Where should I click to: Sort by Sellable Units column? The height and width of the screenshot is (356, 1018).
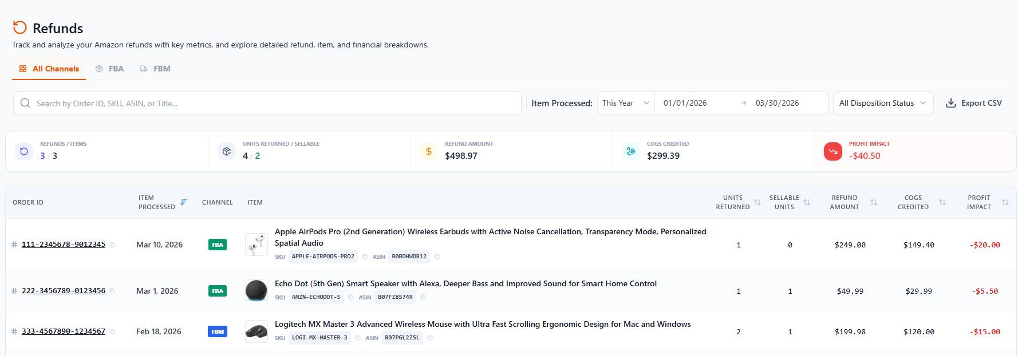coord(807,202)
